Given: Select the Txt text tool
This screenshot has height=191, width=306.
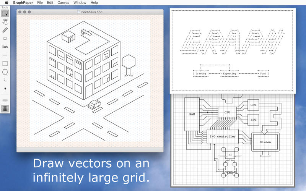Looking at the screenshot, I should 5,47.
